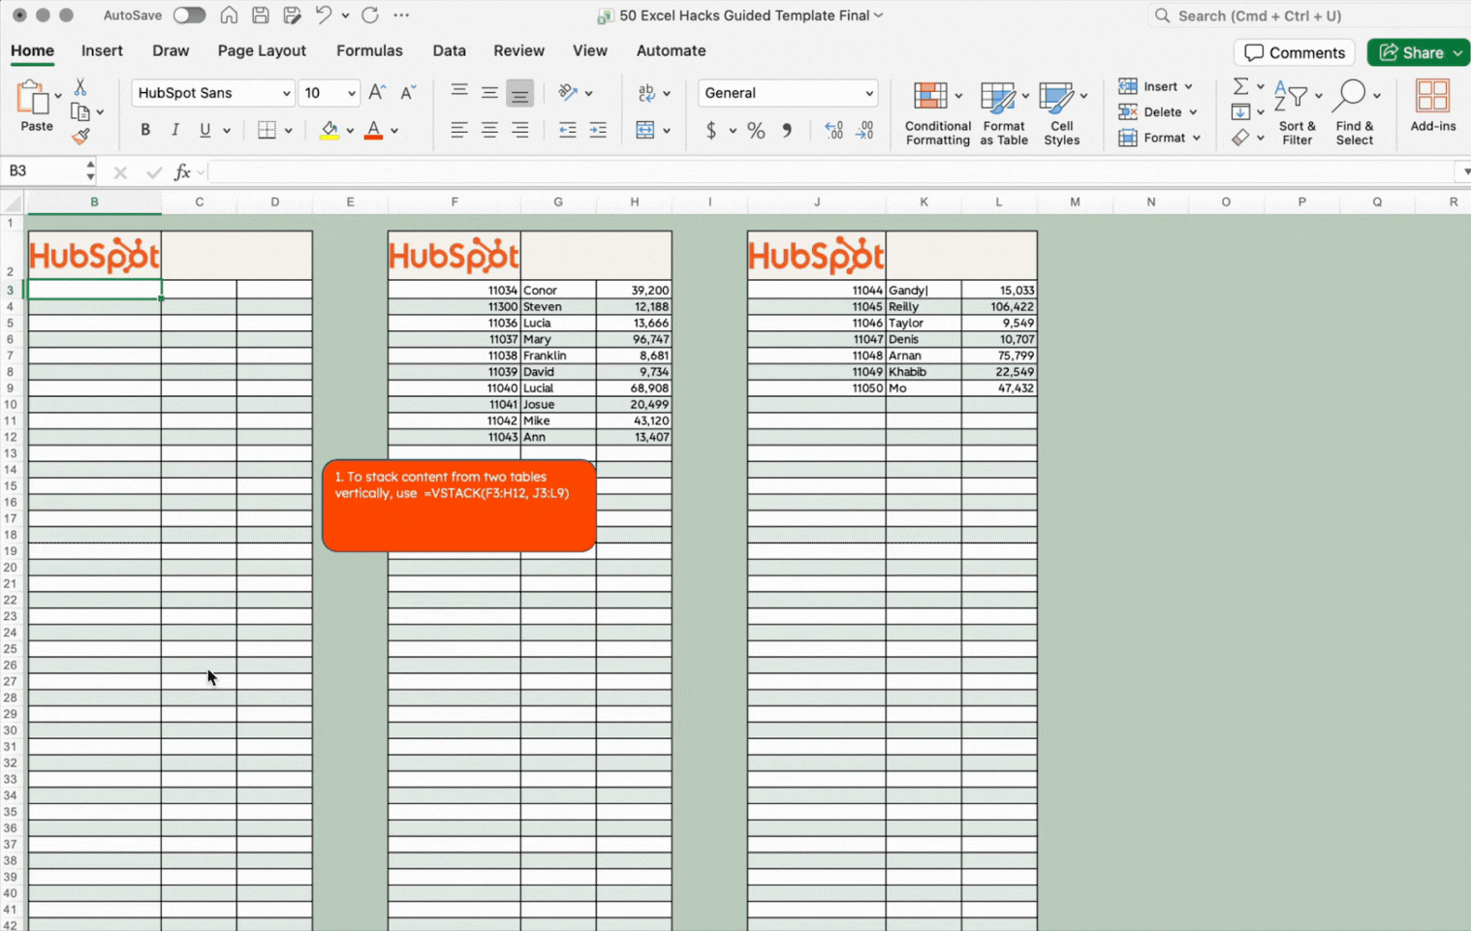Apply the yellow fill color swatch

pos(329,131)
